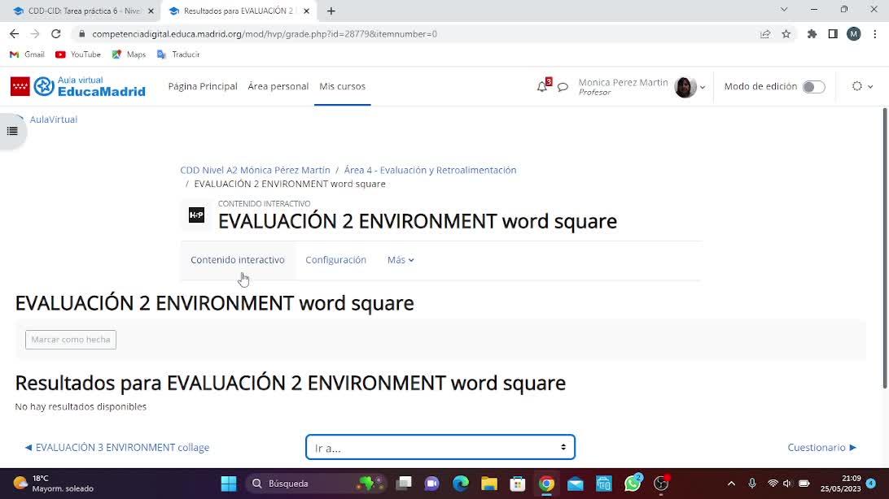Reload the page with the refresh icon

point(55,34)
